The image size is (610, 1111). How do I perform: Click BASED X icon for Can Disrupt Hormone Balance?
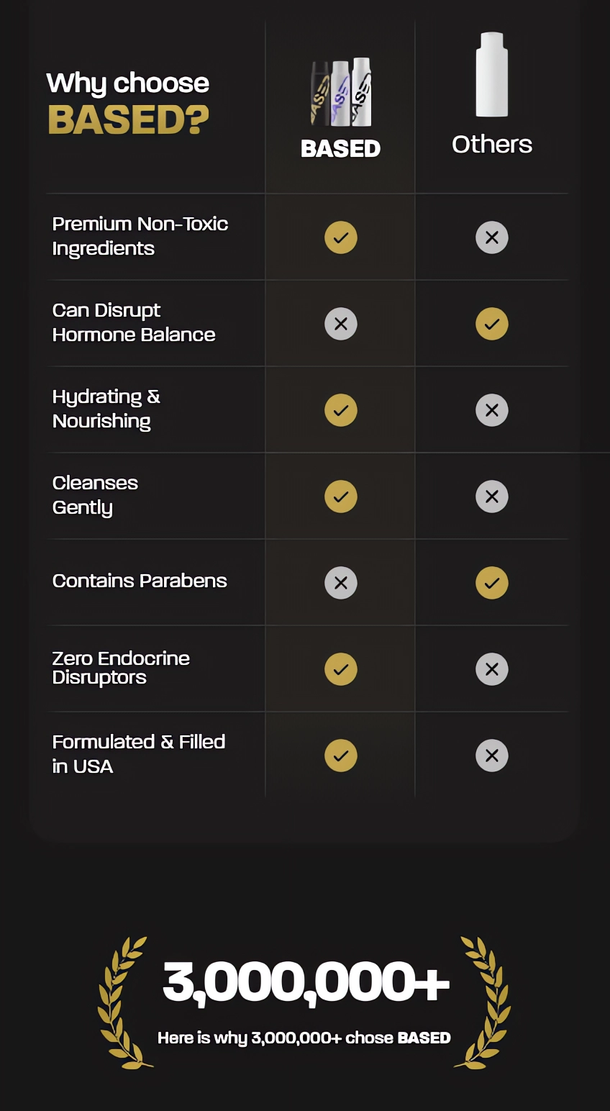click(341, 324)
